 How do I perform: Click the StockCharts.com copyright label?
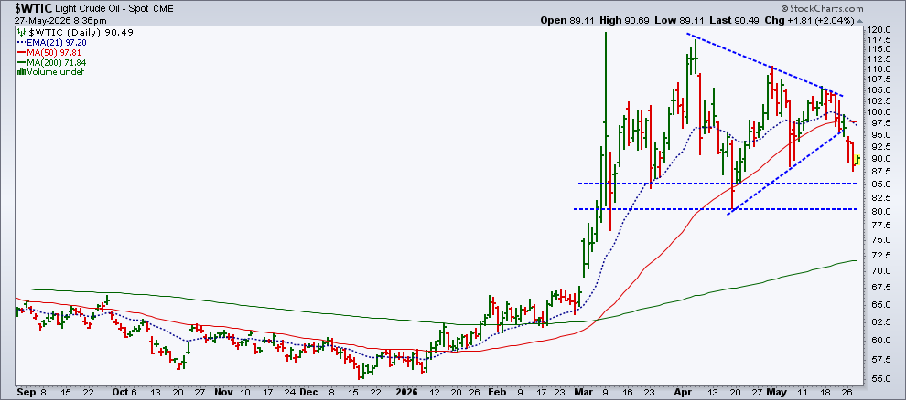[822, 8]
